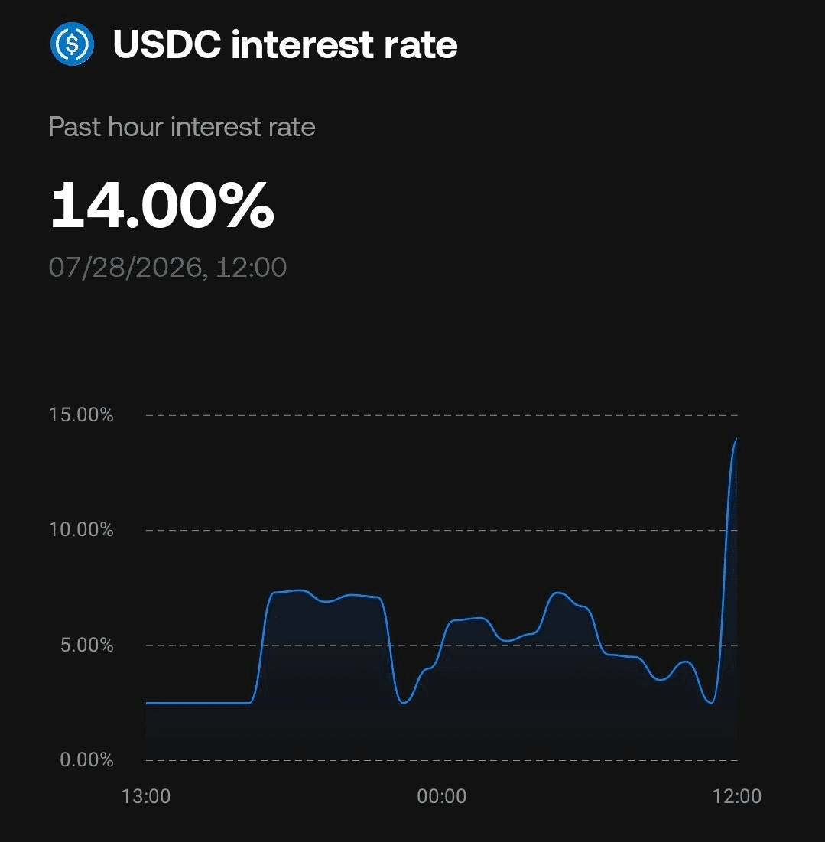Viewport: 825px width, 842px height.
Task: Click the flat line segment at chart start
Action: pos(197,702)
